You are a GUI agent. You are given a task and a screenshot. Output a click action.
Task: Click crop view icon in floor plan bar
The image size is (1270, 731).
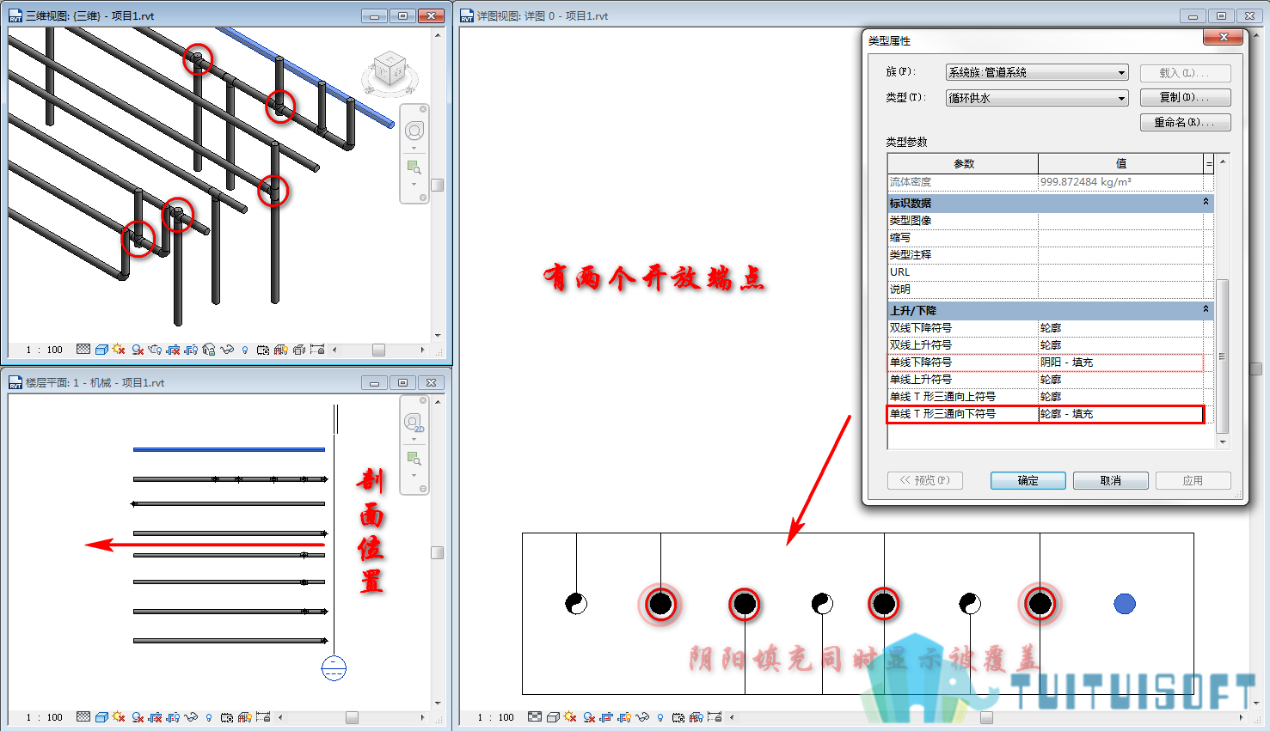coord(155,716)
